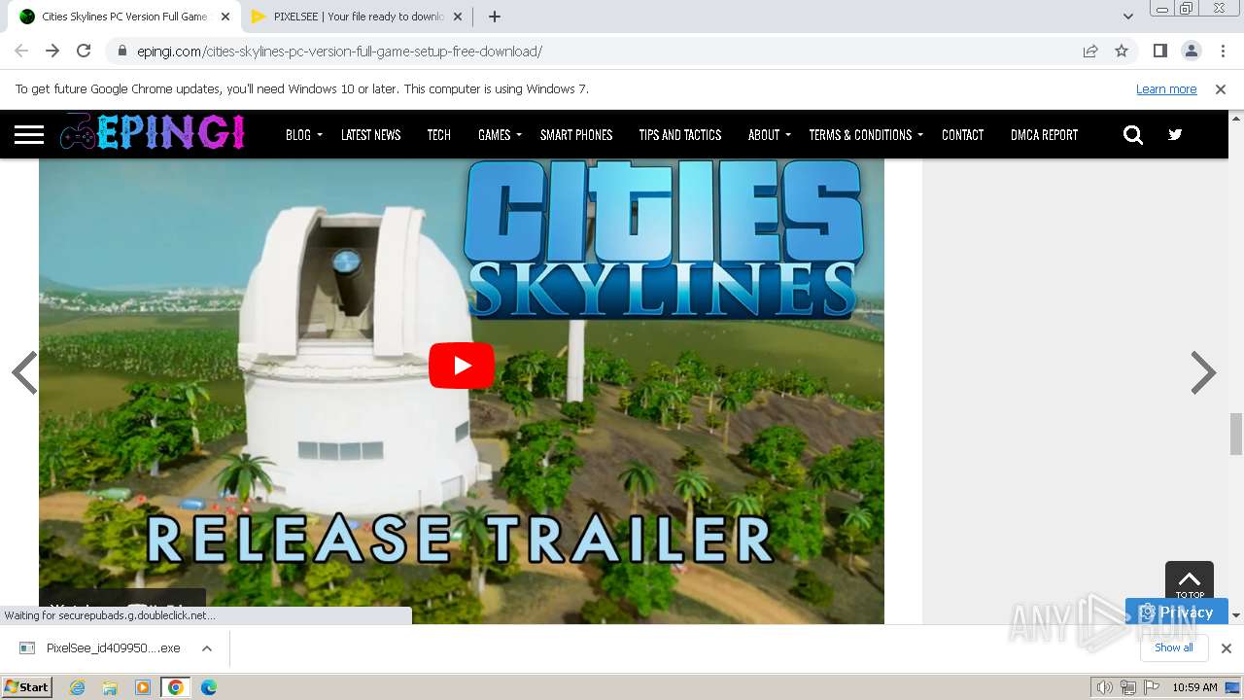Open SMART PHONES menu item
1244x700 pixels.
[576, 135]
